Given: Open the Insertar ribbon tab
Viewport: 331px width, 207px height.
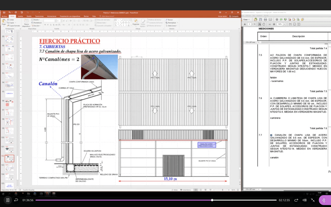Looking at the screenshot, I should point(20,16).
